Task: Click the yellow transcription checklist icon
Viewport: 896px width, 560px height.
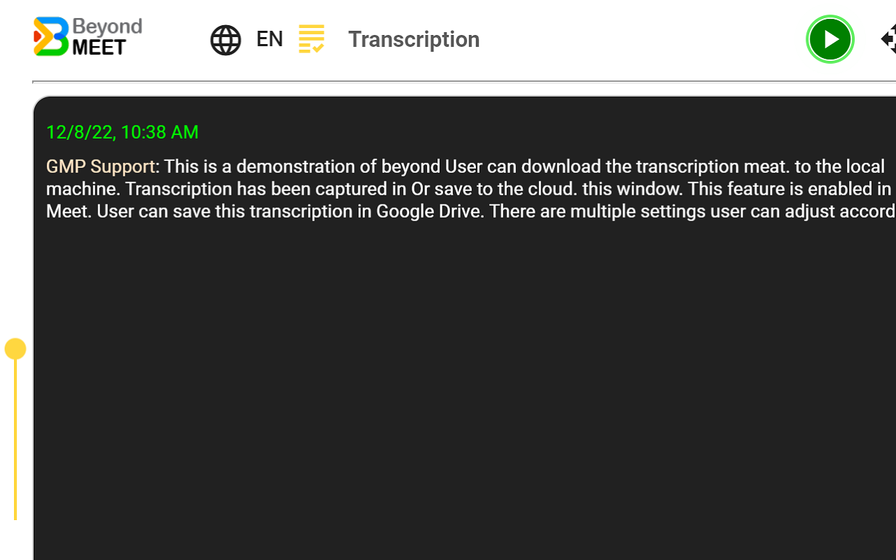Action: pos(311,39)
